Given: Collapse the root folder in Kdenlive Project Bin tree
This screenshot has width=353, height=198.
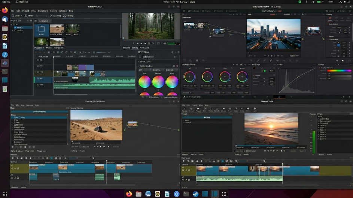Looking at the screenshot, I should tap(12, 24).
